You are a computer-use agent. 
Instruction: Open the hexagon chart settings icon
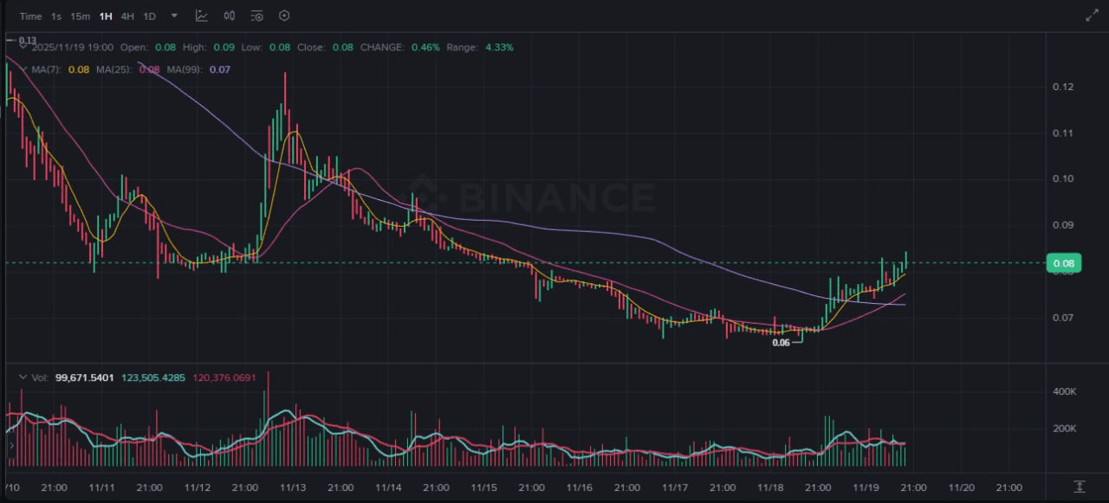tap(284, 16)
